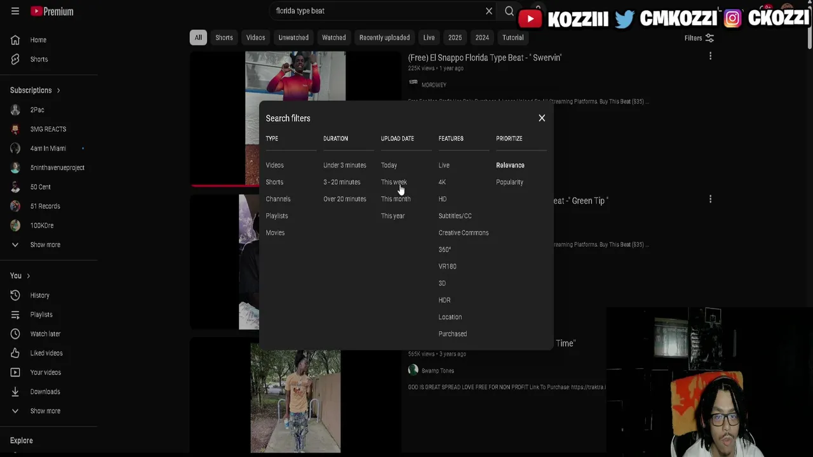813x457 pixels.
Task: Select the Recently uploaded chip
Action: pos(384,37)
